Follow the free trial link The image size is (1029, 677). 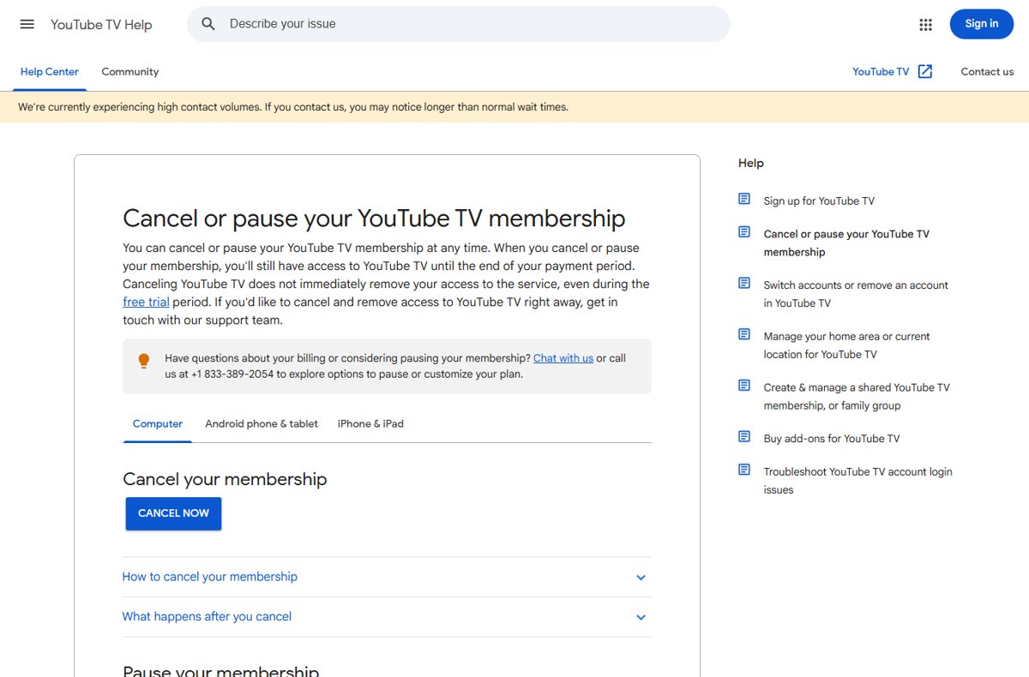click(x=146, y=303)
